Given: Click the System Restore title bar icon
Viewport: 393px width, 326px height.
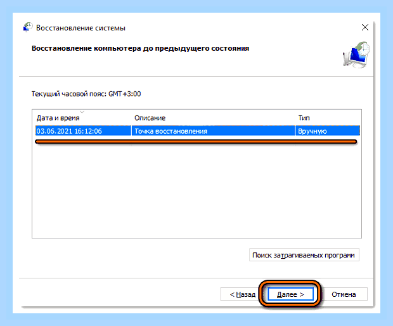Looking at the screenshot, I should point(28,27).
